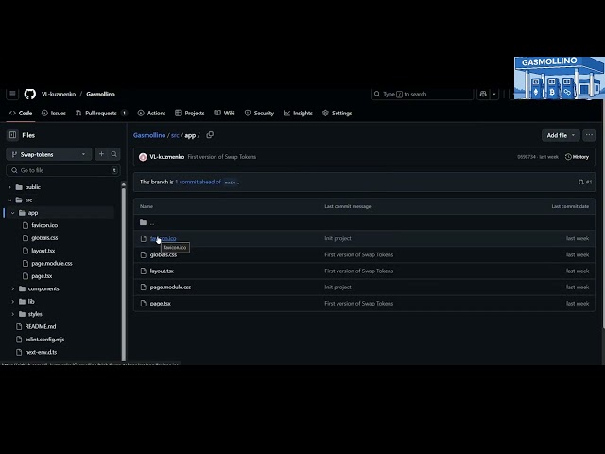Screen dimensions: 605x454
Task: Switch to the Issues tab
Action: [x=54, y=113]
